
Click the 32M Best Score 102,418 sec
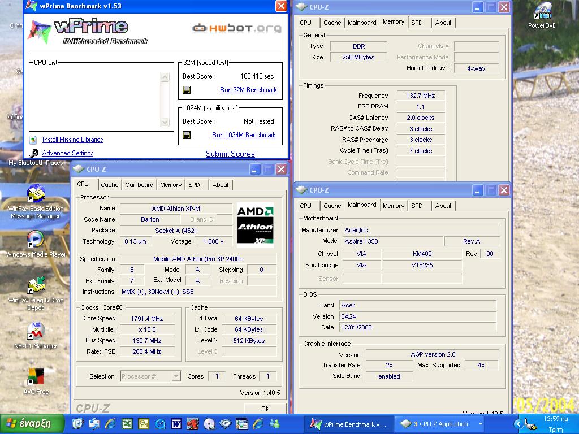pos(257,76)
